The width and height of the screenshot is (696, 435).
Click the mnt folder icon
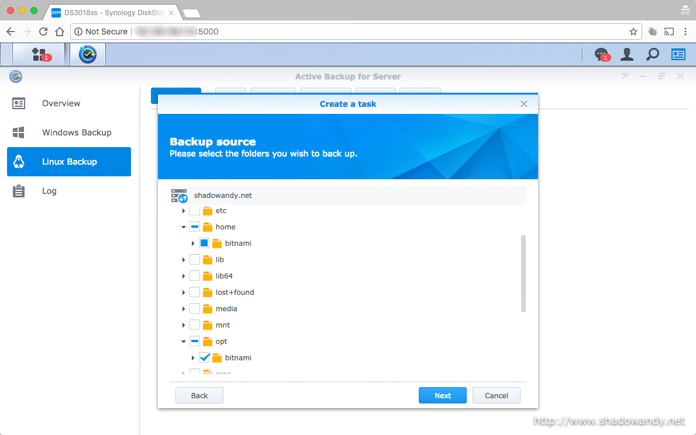207,326
